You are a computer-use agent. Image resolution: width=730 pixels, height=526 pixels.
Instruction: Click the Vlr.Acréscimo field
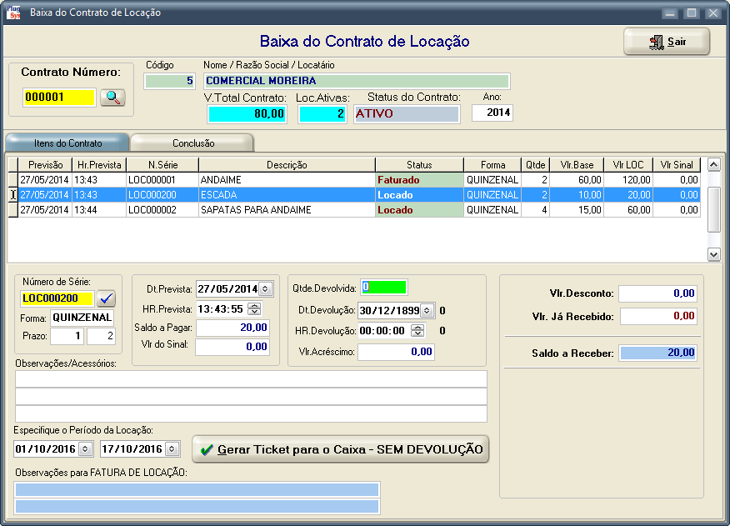click(396, 352)
